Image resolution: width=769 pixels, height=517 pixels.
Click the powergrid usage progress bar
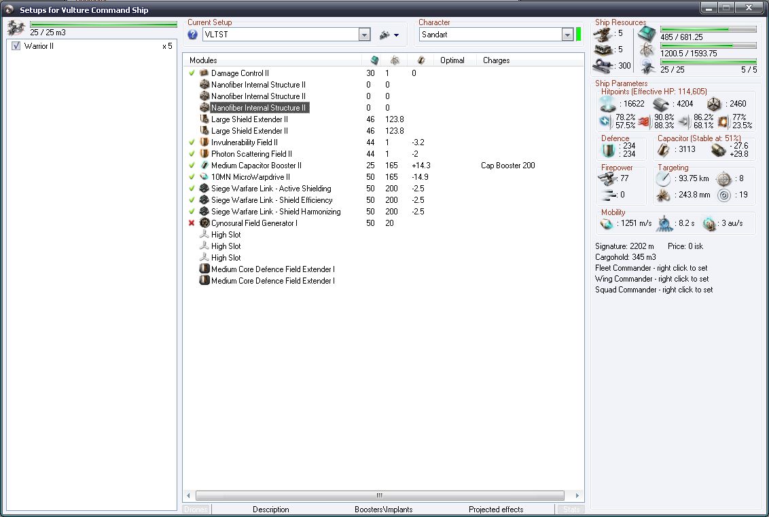click(708, 45)
